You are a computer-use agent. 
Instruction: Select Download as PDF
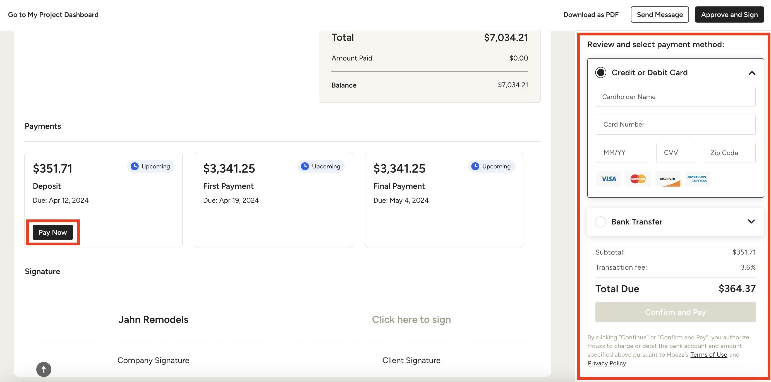(x=590, y=14)
